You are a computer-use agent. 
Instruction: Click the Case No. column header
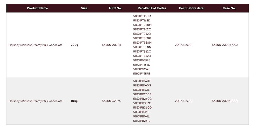(229, 8)
